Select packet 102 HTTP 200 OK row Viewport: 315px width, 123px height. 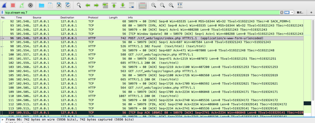point(152,63)
